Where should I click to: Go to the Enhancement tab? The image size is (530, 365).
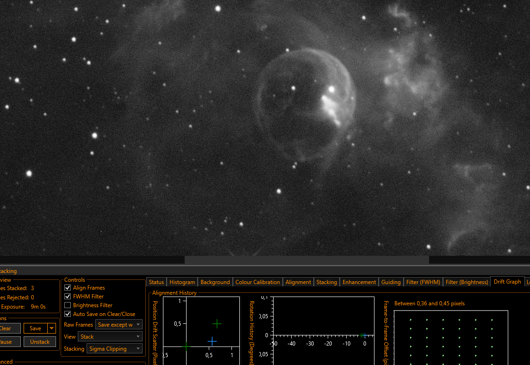[359, 282]
